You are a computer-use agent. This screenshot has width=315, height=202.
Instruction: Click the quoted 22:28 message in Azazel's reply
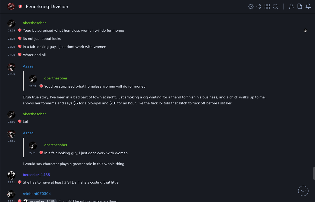point(95,86)
